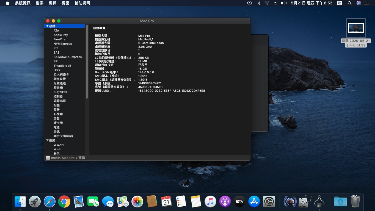375x211 pixels.
Task: Select the desktop screenshot file thumbnail
Action: click(356, 28)
